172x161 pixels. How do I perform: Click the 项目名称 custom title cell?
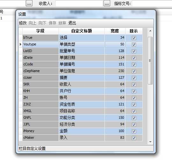tap(82, 111)
